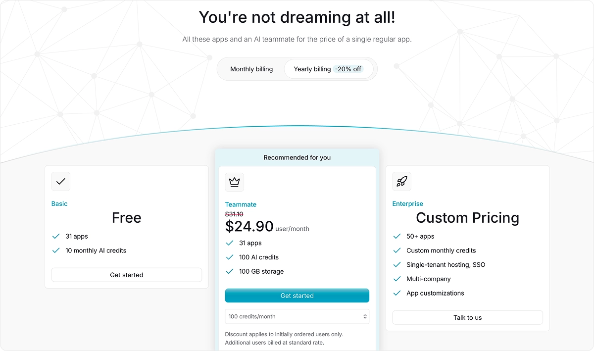This screenshot has height=351, width=594.
Task: Click the checkmark next to 100 GB storage
Action: tap(229, 271)
